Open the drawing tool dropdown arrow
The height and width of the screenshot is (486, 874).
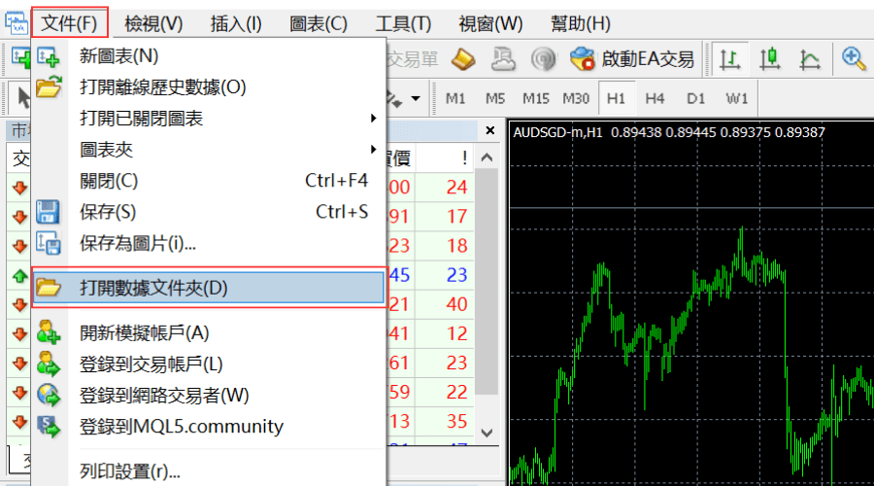[x=416, y=99]
